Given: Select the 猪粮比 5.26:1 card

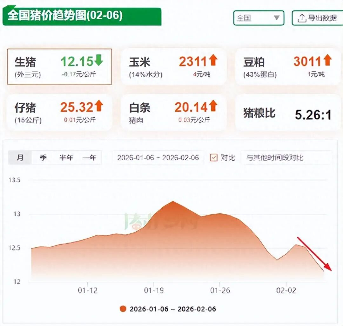Looking at the screenshot, I should pos(287,113).
